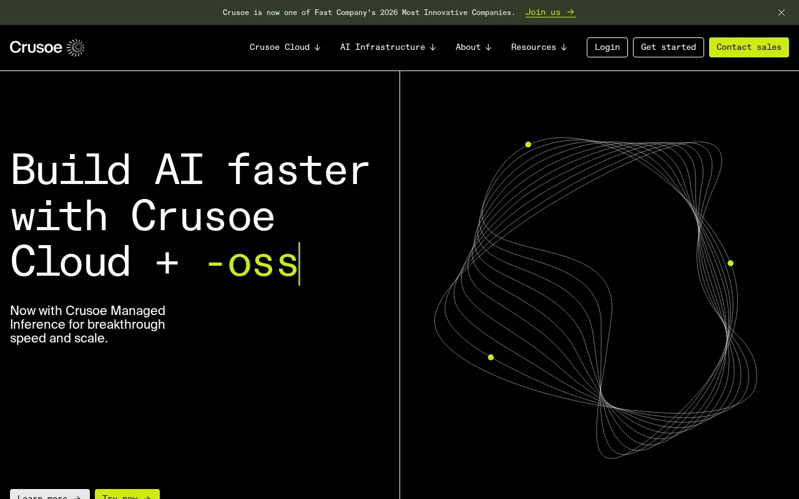The width and height of the screenshot is (799, 499).
Task: Click the Login button
Action: pos(607,47)
